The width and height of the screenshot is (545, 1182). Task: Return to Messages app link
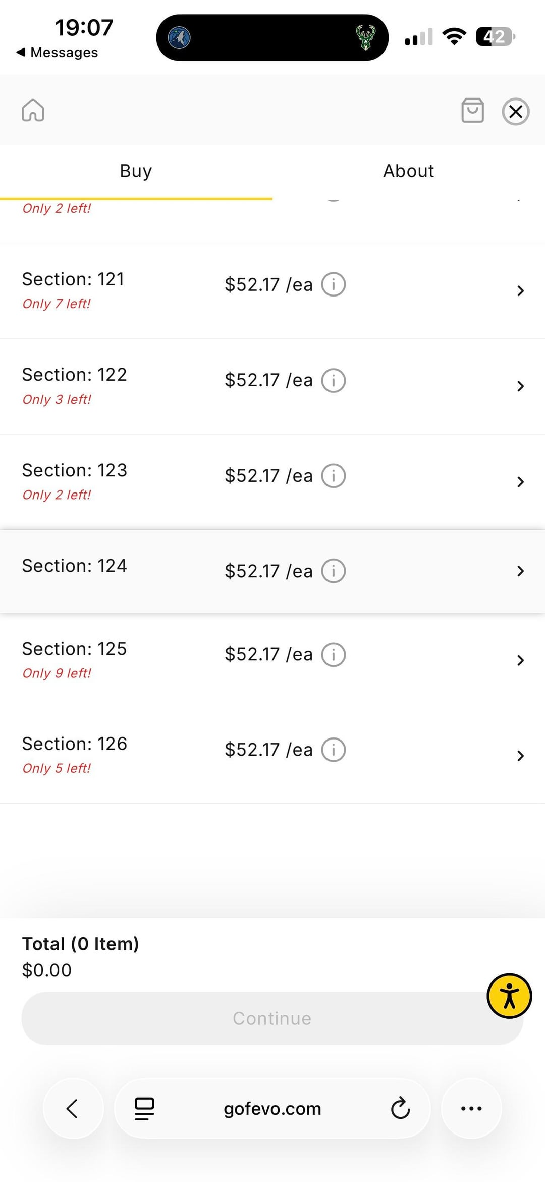[x=57, y=53]
